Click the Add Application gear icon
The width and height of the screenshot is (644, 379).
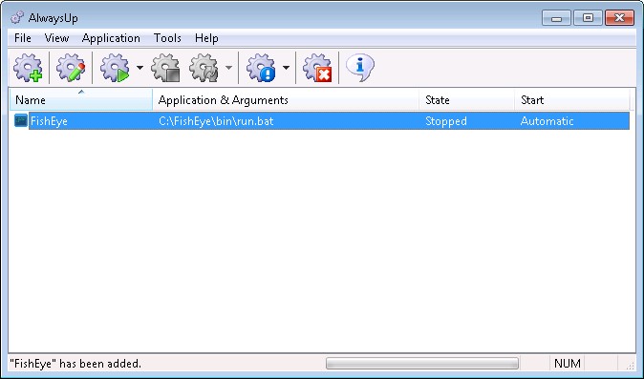[x=28, y=67]
